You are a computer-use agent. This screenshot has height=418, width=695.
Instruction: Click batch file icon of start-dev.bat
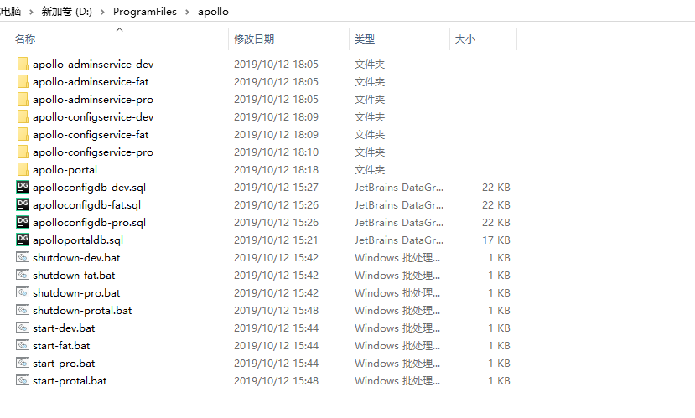(x=23, y=328)
